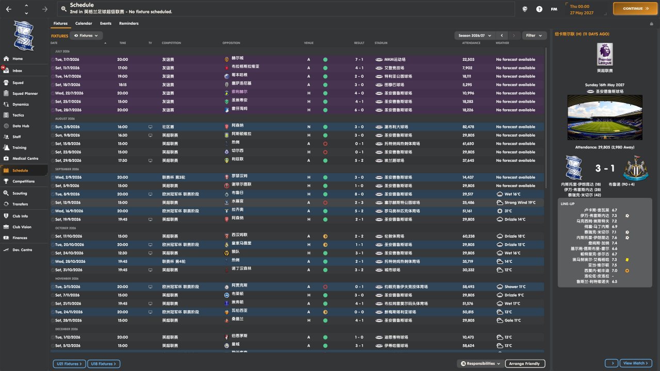Open the Season 2026/27 dropdown

tap(474, 36)
